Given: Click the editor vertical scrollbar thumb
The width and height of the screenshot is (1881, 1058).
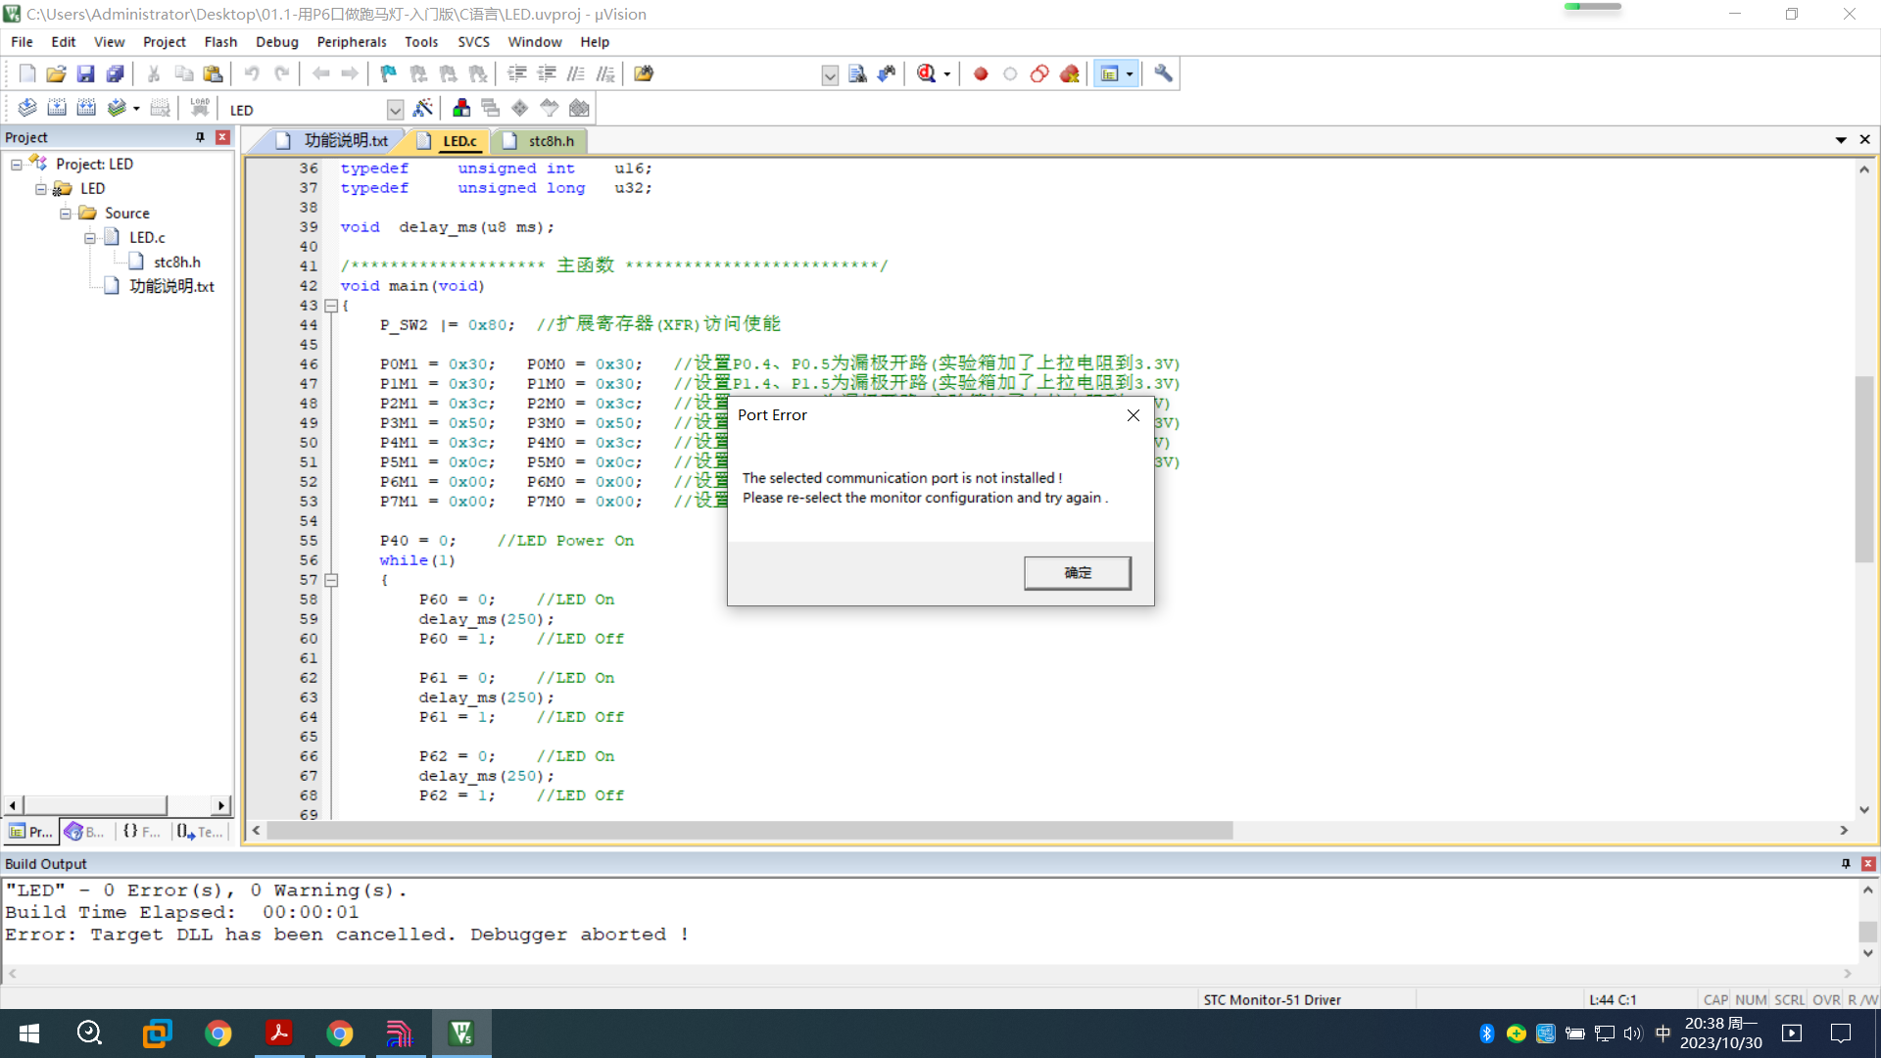Looking at the screenshot, I should coord(1863,469).
